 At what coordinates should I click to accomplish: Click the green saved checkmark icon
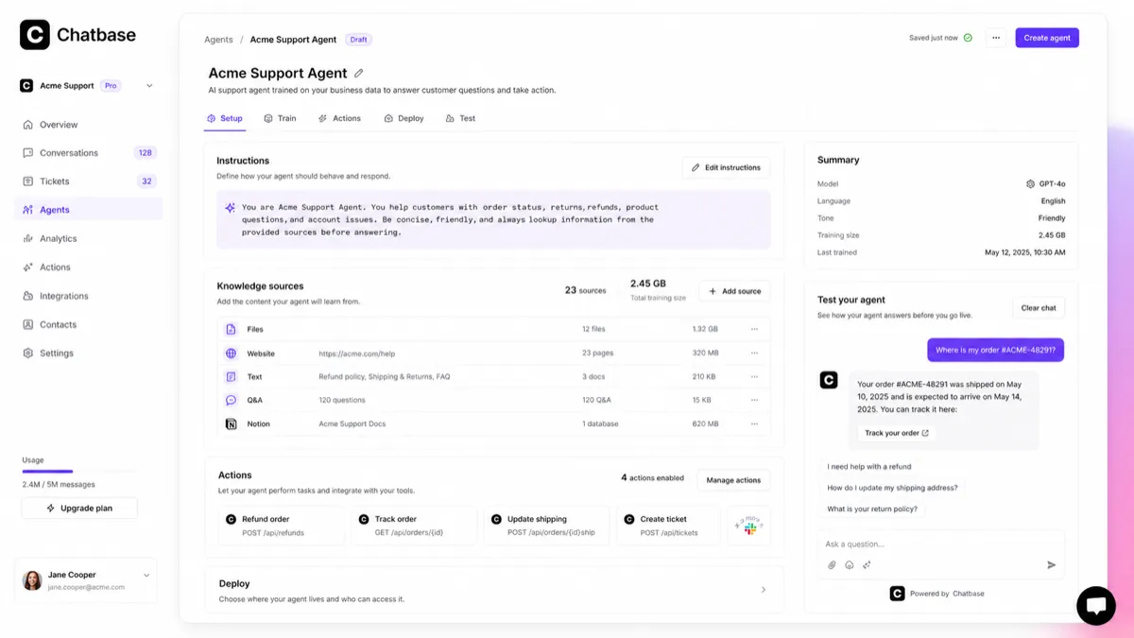click(x=968, y=38)
